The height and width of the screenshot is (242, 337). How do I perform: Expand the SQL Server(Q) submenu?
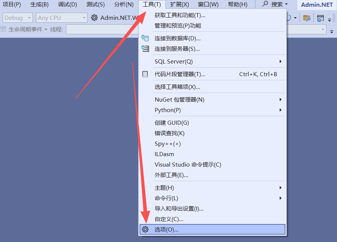coord(212,62)
